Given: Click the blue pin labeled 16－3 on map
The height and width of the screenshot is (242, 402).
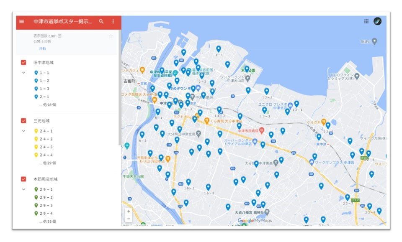Looking at the screenshot, I should click(x=208, y=187).
